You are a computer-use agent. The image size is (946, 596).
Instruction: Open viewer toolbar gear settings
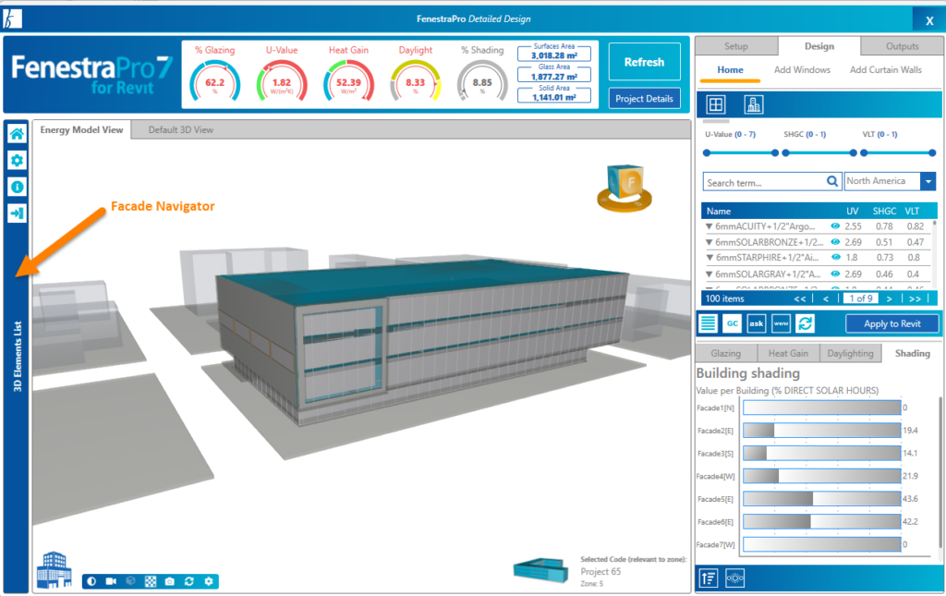(x=209, y=581)
